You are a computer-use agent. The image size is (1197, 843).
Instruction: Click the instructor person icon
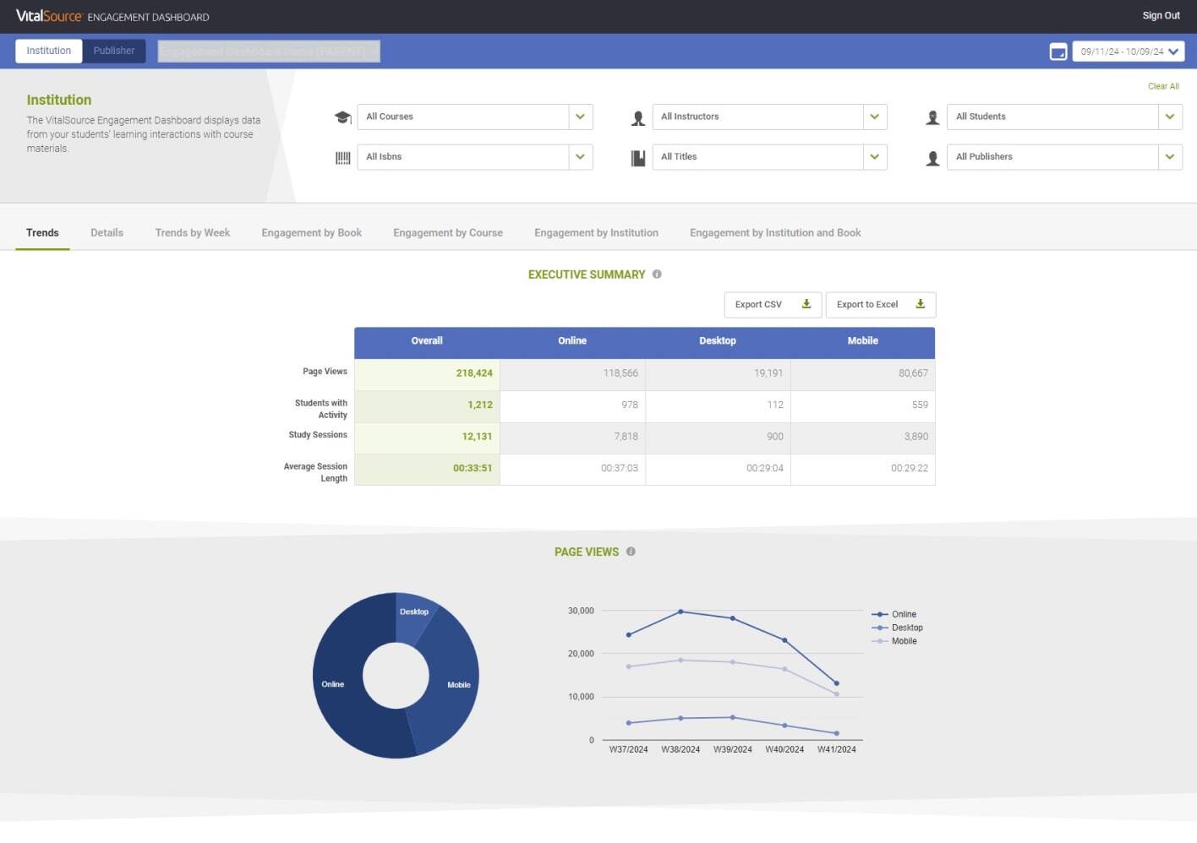pos(638,118)
